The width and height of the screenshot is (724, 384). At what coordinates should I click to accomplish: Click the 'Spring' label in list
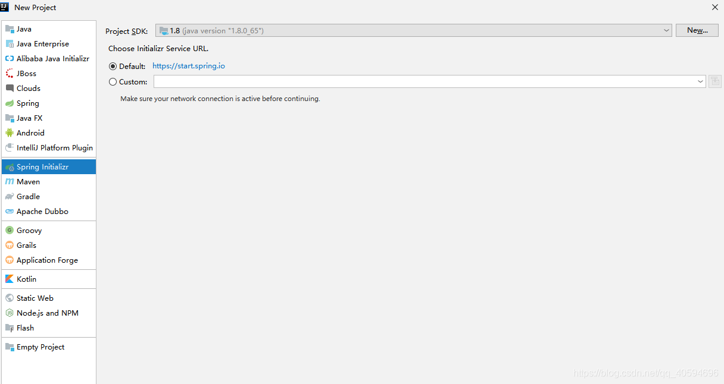[x=28, y=103]
